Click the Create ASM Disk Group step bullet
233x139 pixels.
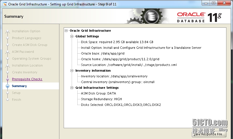tap(8, 45)
